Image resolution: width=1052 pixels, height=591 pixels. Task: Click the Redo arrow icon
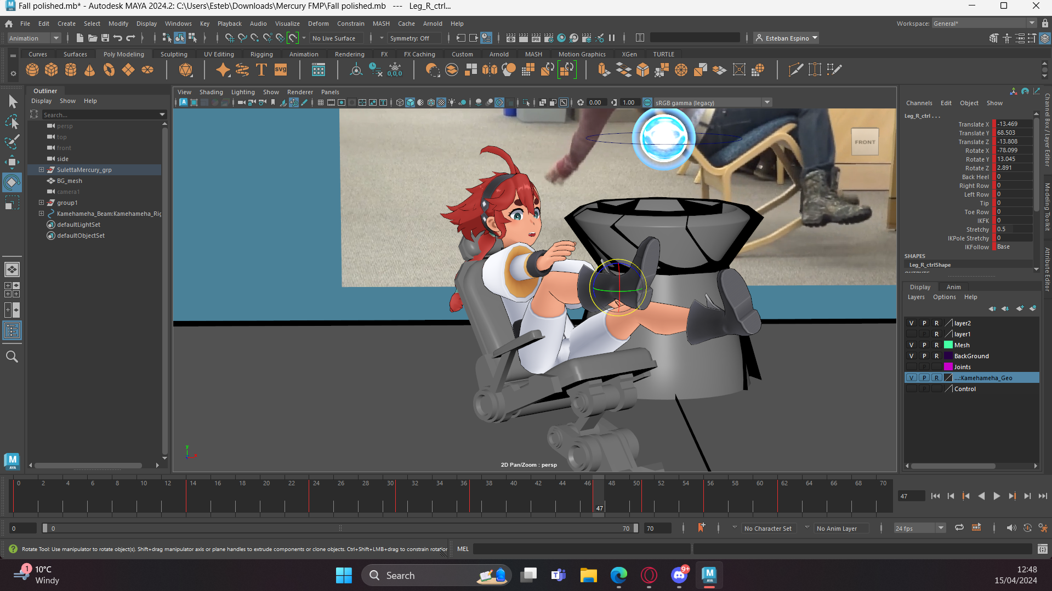(x=130, y=38)
